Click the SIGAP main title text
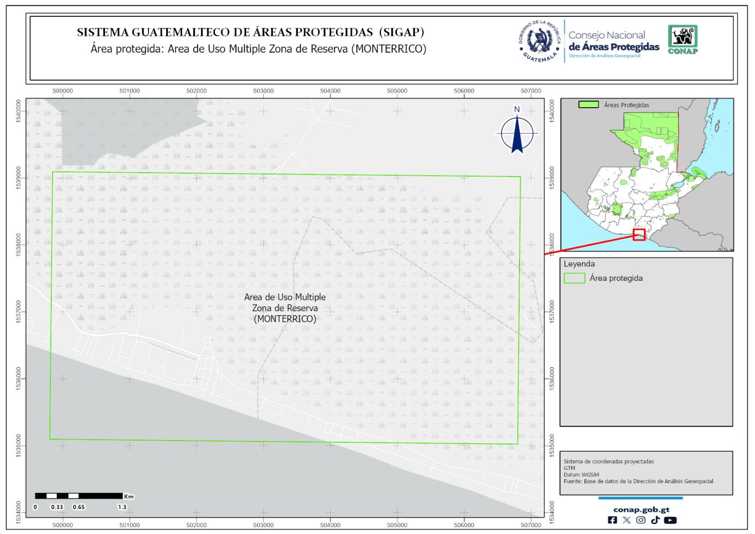Viewport: 755px width, 534px height. point(250,32)
